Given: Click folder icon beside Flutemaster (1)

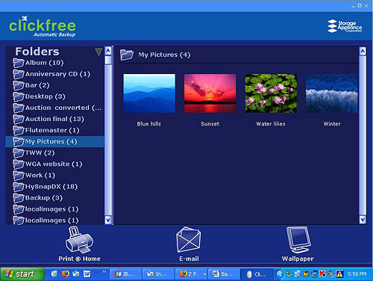Looking at the screenshot, I should pyautogui.click(x=19, y=130).
